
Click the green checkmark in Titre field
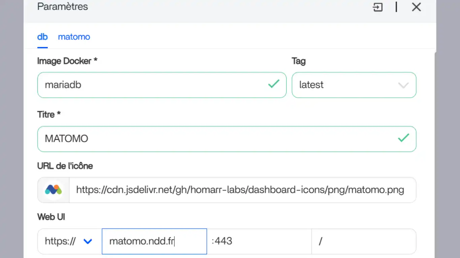pyautogui.click(x=403, y=138)
